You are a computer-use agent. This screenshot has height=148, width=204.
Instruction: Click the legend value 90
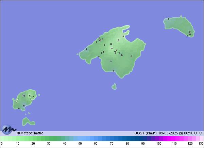click(143, 144)
